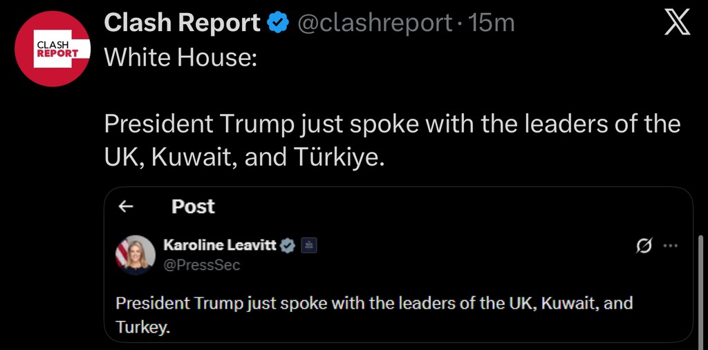708x350 pixels.
Task: Go back using the left arrow
Action: pyautogui.click(x=126, y=206)
